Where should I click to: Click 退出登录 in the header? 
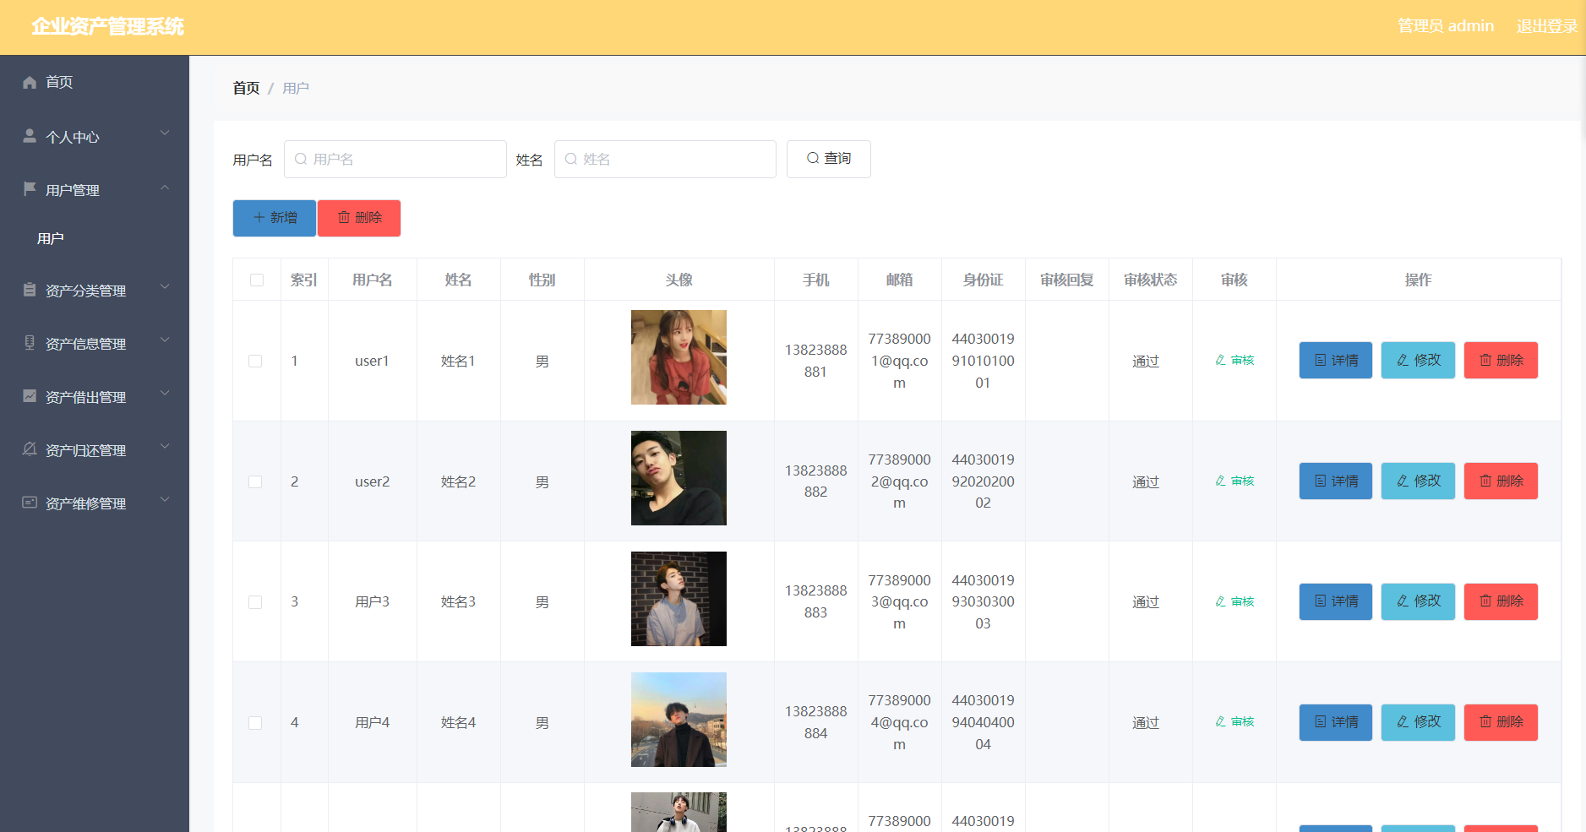(1547, 26)
